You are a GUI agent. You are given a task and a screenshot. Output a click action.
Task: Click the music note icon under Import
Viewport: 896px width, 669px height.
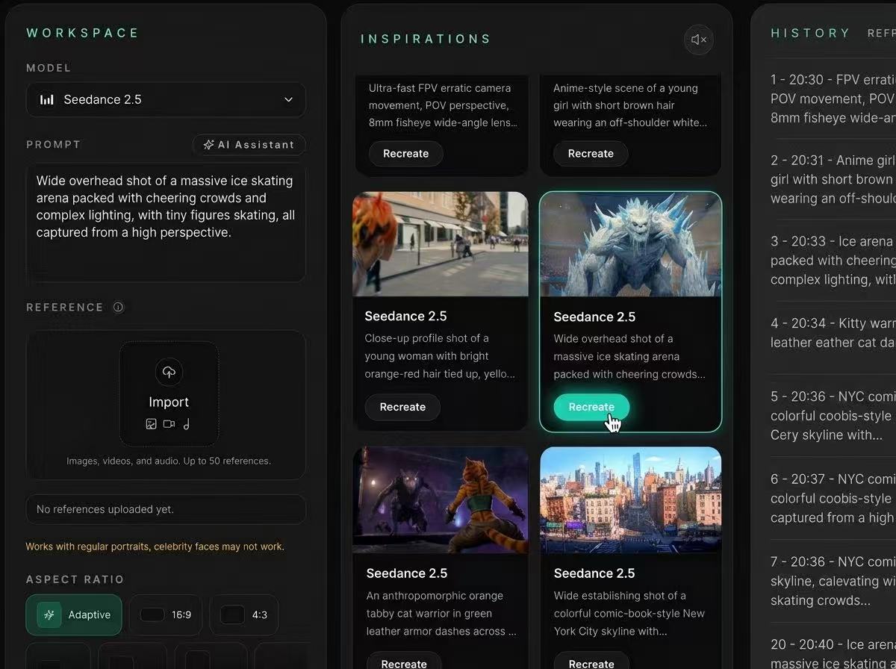186,424
